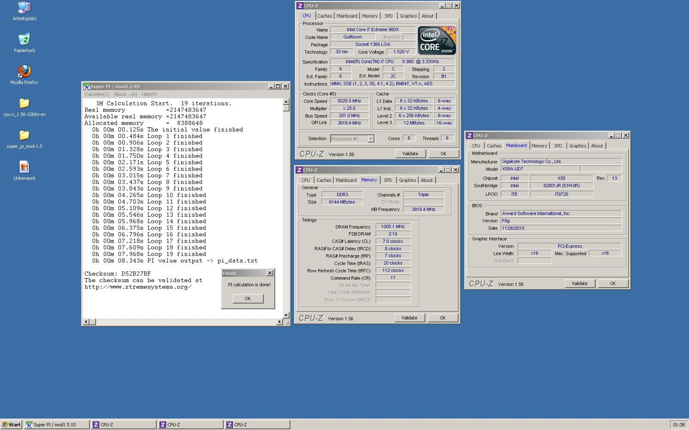Switch to Mainboard tab in CPU window
The width and height of the screenshot is (689, 430).
tap(347, 16)
